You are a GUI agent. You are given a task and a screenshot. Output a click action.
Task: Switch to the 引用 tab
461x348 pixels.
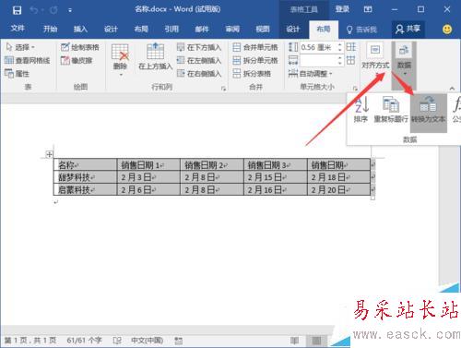(x=171, y=29)
